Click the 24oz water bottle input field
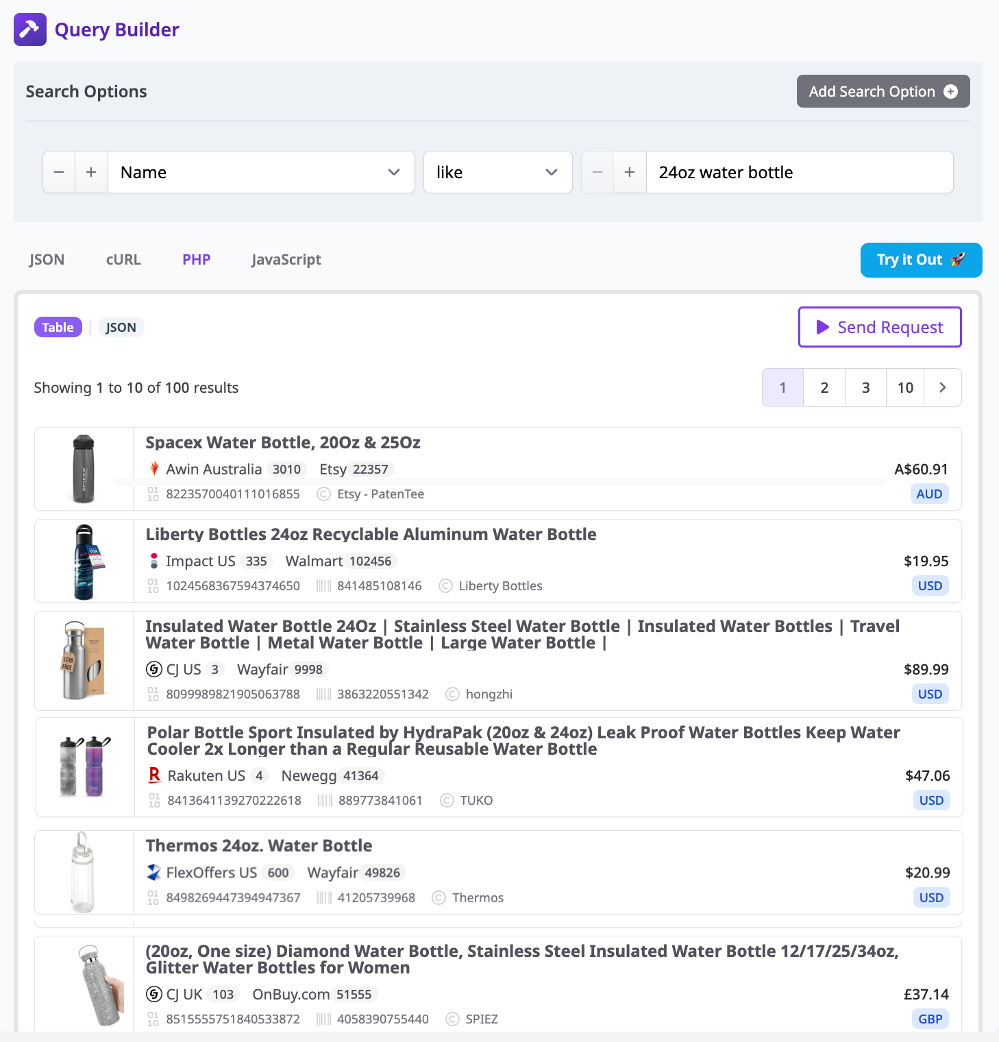This screenshot has width=999, height=1042. 800,172
